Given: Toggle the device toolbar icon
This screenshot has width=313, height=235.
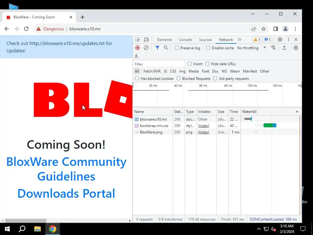Looking at the screenshot, I should point(146,39).
